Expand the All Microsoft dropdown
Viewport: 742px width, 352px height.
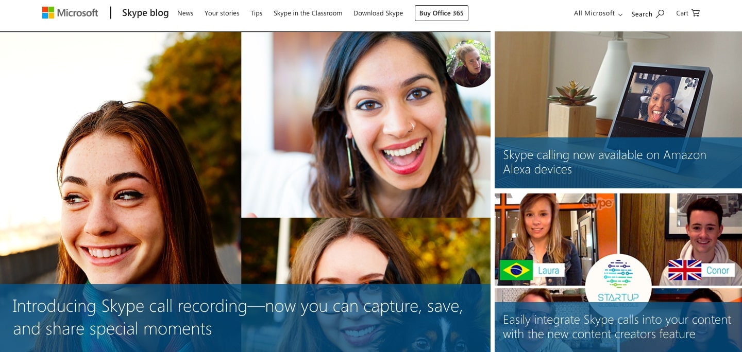tap(598, 13)
